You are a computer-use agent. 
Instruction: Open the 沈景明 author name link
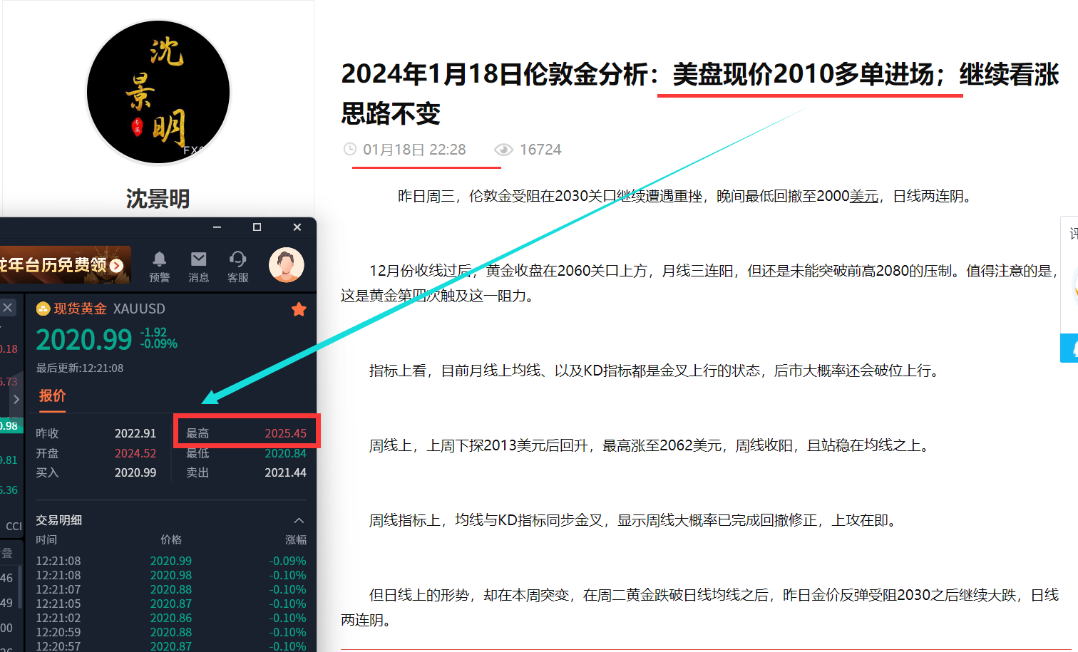[158, 199]
